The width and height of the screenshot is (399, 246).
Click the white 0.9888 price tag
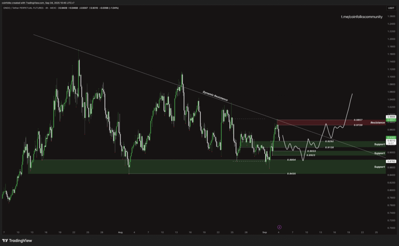coord(391,117)
